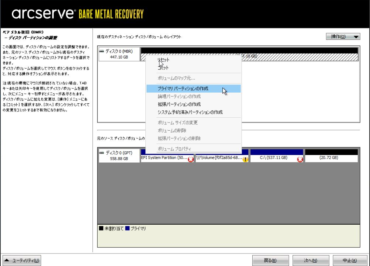Choose コミット from the context menu
Viewport: 370px width, 266px height.
tap(163, 68)
